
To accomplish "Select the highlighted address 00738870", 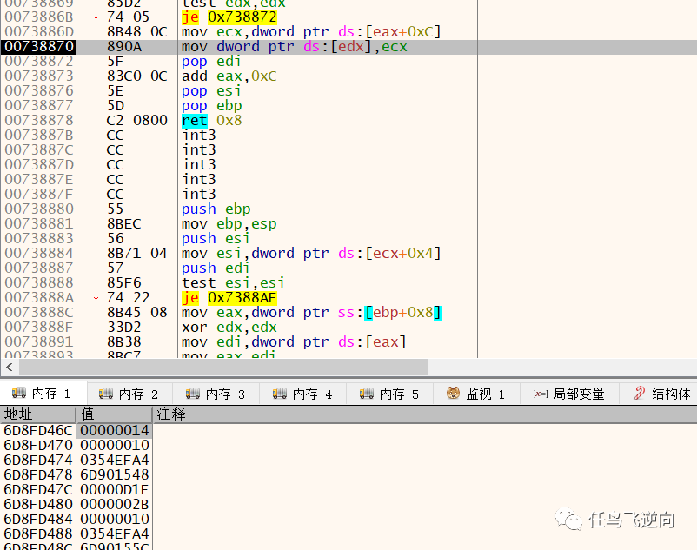I will pyautogui.click(x=39, y=47).
